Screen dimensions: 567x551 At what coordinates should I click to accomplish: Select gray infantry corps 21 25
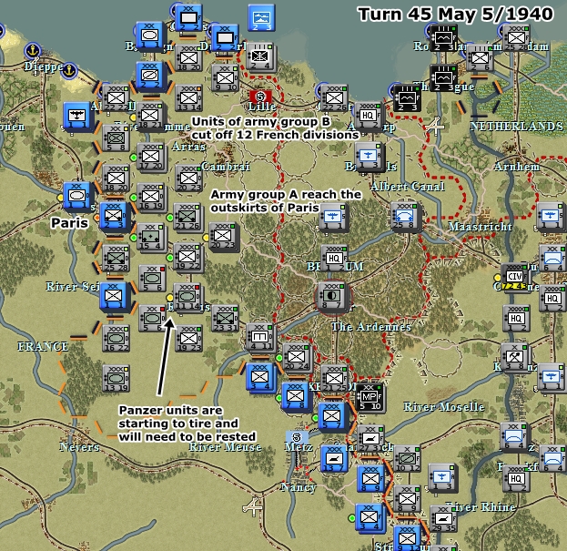click(334, 379)
